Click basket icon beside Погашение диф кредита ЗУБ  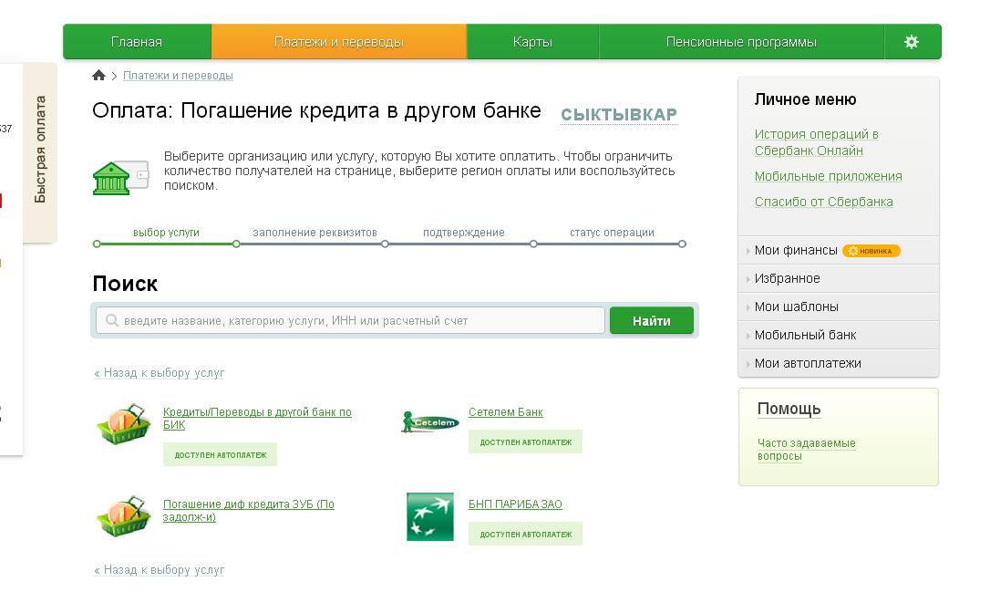124,515
